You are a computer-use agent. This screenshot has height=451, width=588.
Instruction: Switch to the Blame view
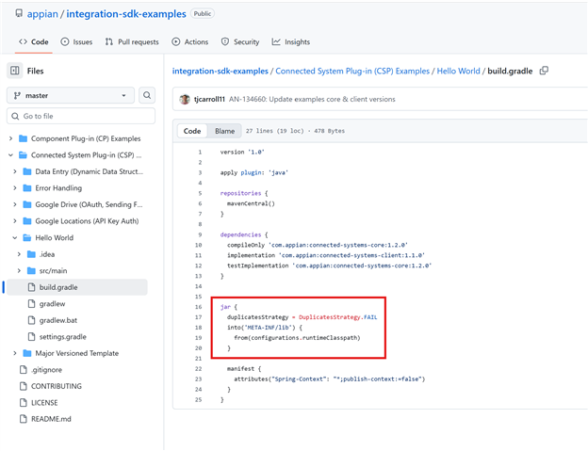point(224,131)
